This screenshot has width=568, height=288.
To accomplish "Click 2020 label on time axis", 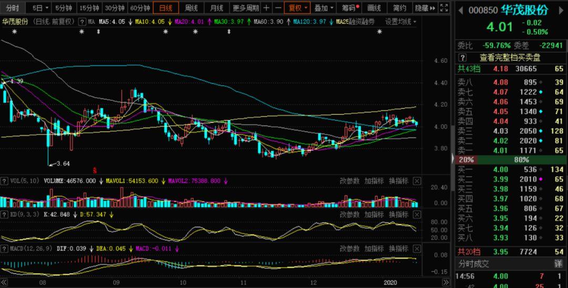I will (390, 283).
